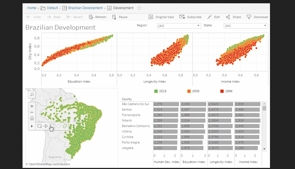Choose the Radial Selection map tool
Image resolution: width=295 pixels, height=169 pixels.
tap(59, 126)
